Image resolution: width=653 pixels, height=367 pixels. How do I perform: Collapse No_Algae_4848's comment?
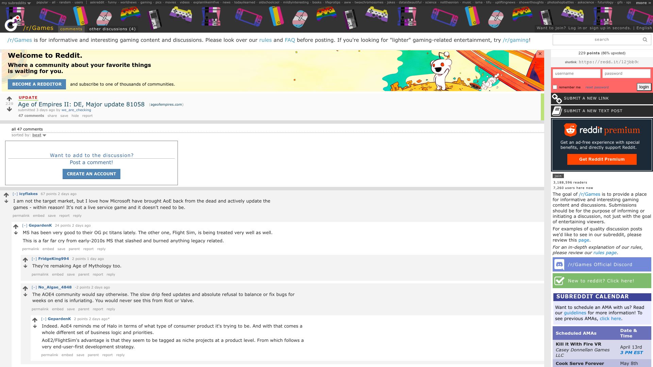tap(34, 287)
